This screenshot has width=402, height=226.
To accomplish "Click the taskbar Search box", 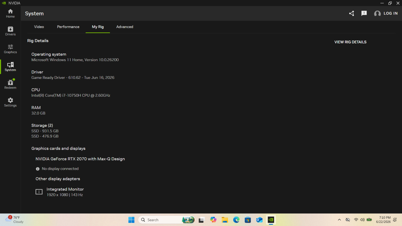I will (x=167, y=220).
